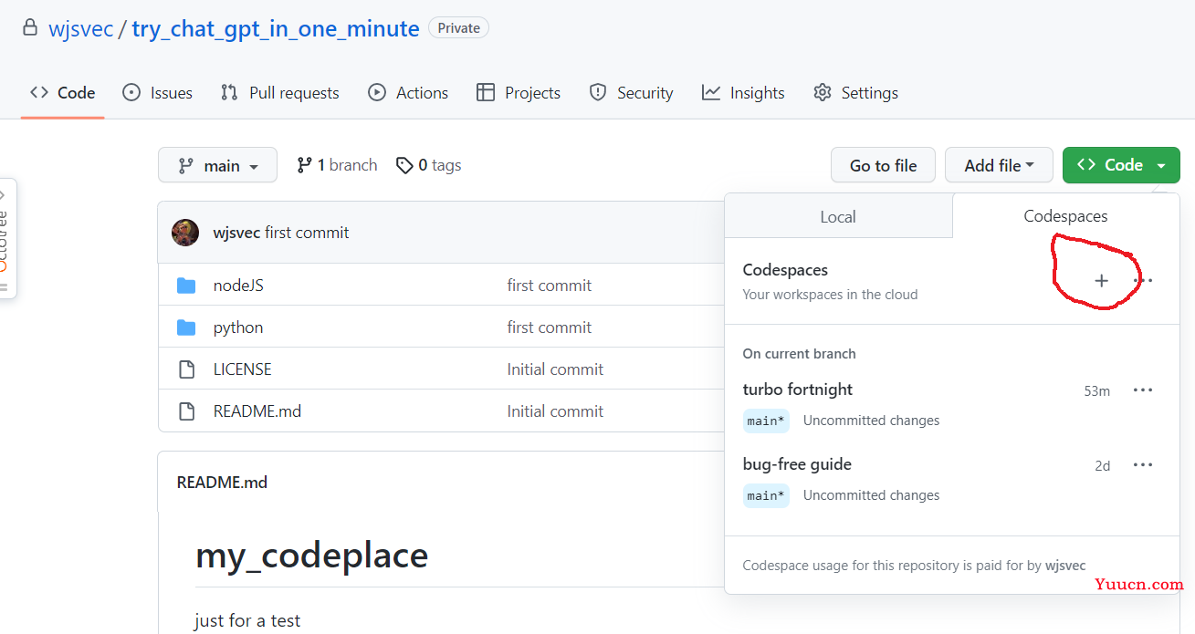Open options menu for bug-free guide

[x=1143, y=465]
